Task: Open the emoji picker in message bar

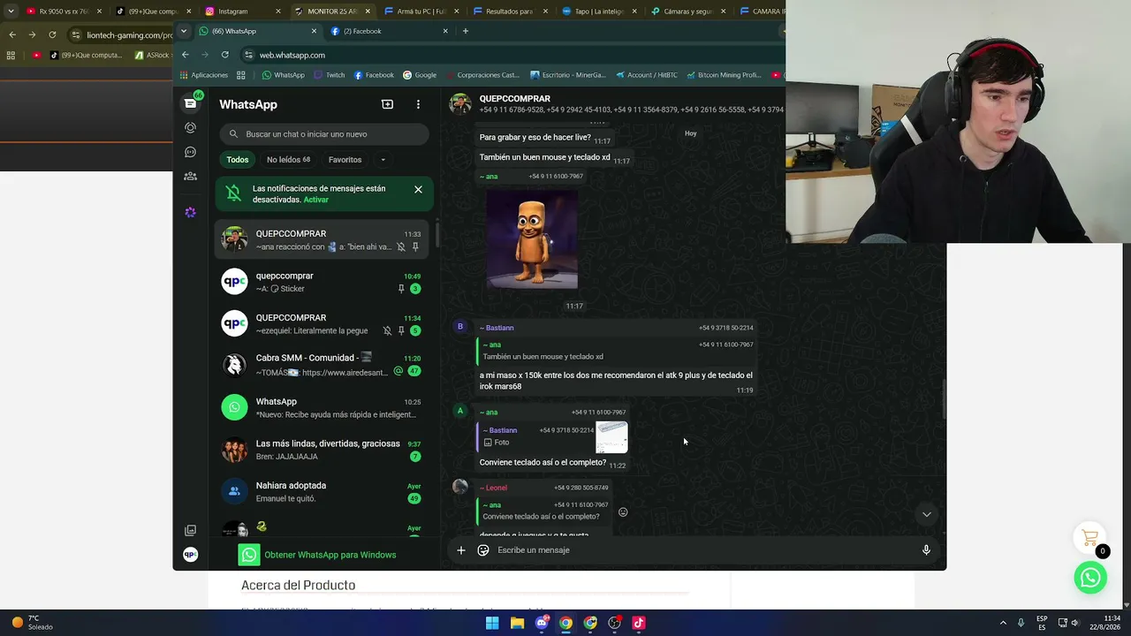Action: (483, 550)
